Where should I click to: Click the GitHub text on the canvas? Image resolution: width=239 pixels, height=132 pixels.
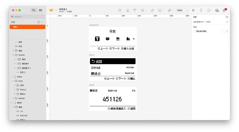(96, 68)
